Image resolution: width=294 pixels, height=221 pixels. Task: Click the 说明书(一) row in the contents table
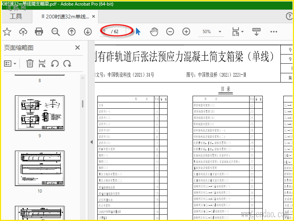(132, 112)
